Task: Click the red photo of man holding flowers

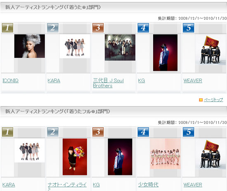Action: 75,157
